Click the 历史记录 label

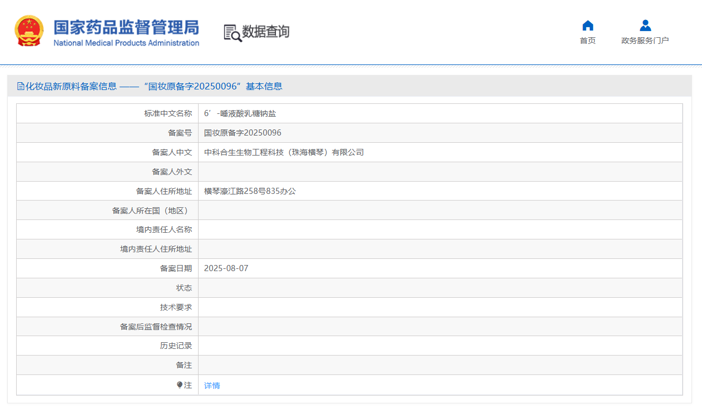[x=176, y=346]
